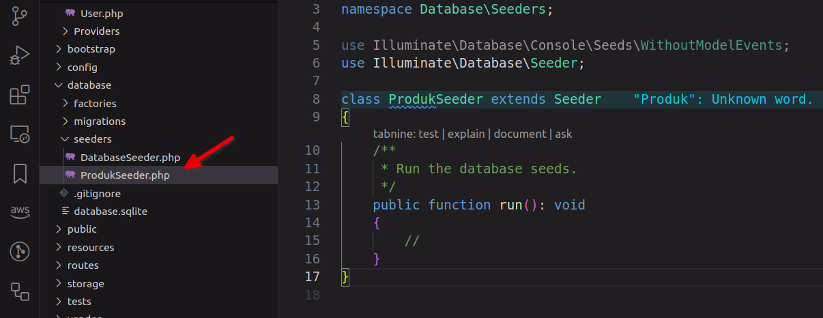The height and width of the screenshot is (318, 823).
Task: Expand the Providers folder
Action: pyautogui.click(x=96, y=31)
